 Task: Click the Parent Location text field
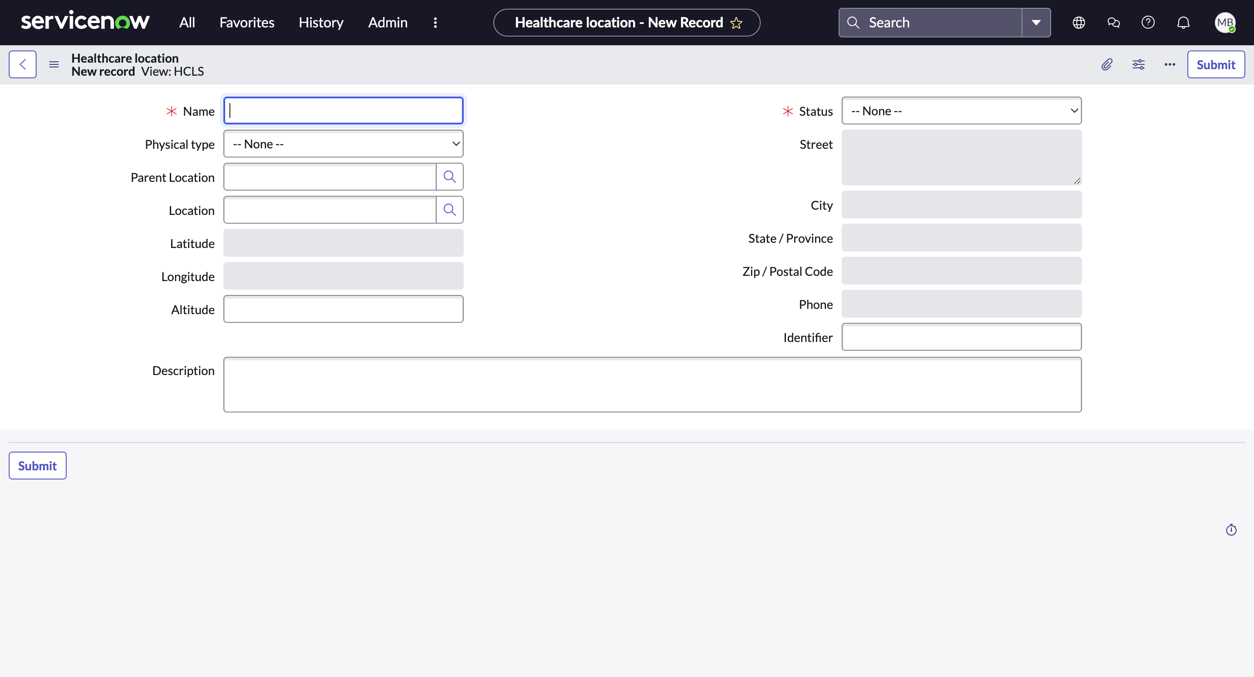(x=330, y=177)
